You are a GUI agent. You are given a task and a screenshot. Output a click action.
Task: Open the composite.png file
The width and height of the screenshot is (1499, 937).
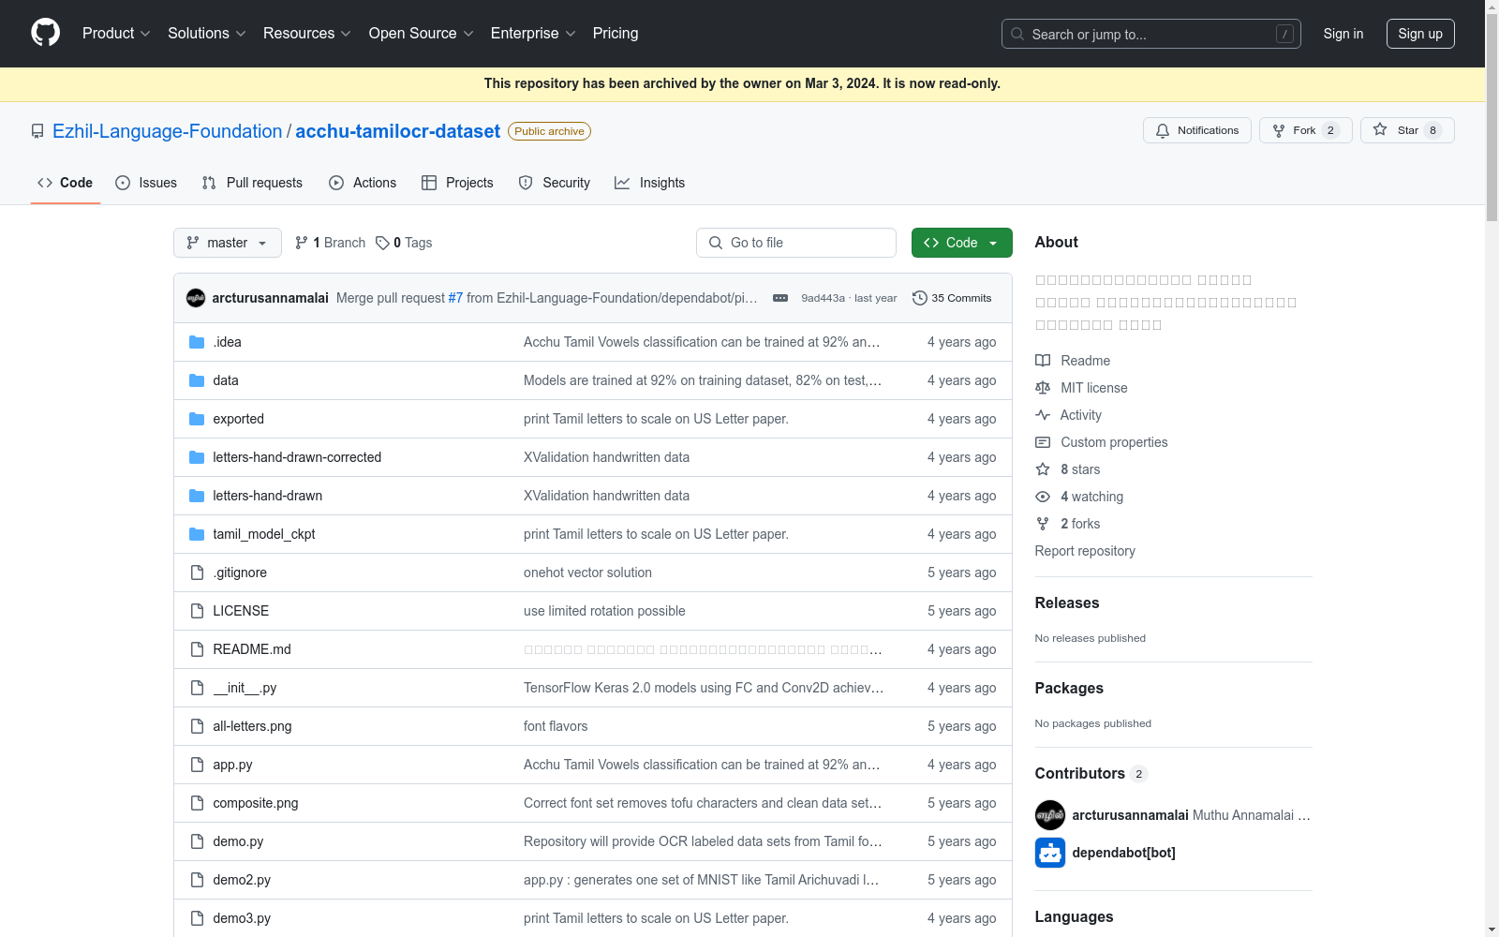[x=256, y=803]
